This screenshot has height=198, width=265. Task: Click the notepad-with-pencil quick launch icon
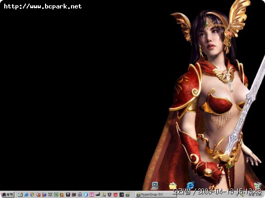(20, 195)
